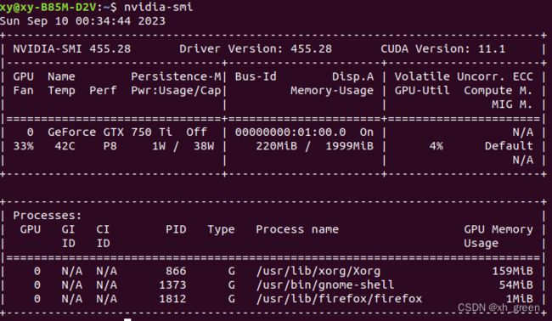This screenshot has height=321, width=552.
Task: Click the timestamp Sun Sep 10 00:34:44 2023
Action: [82, 20]
